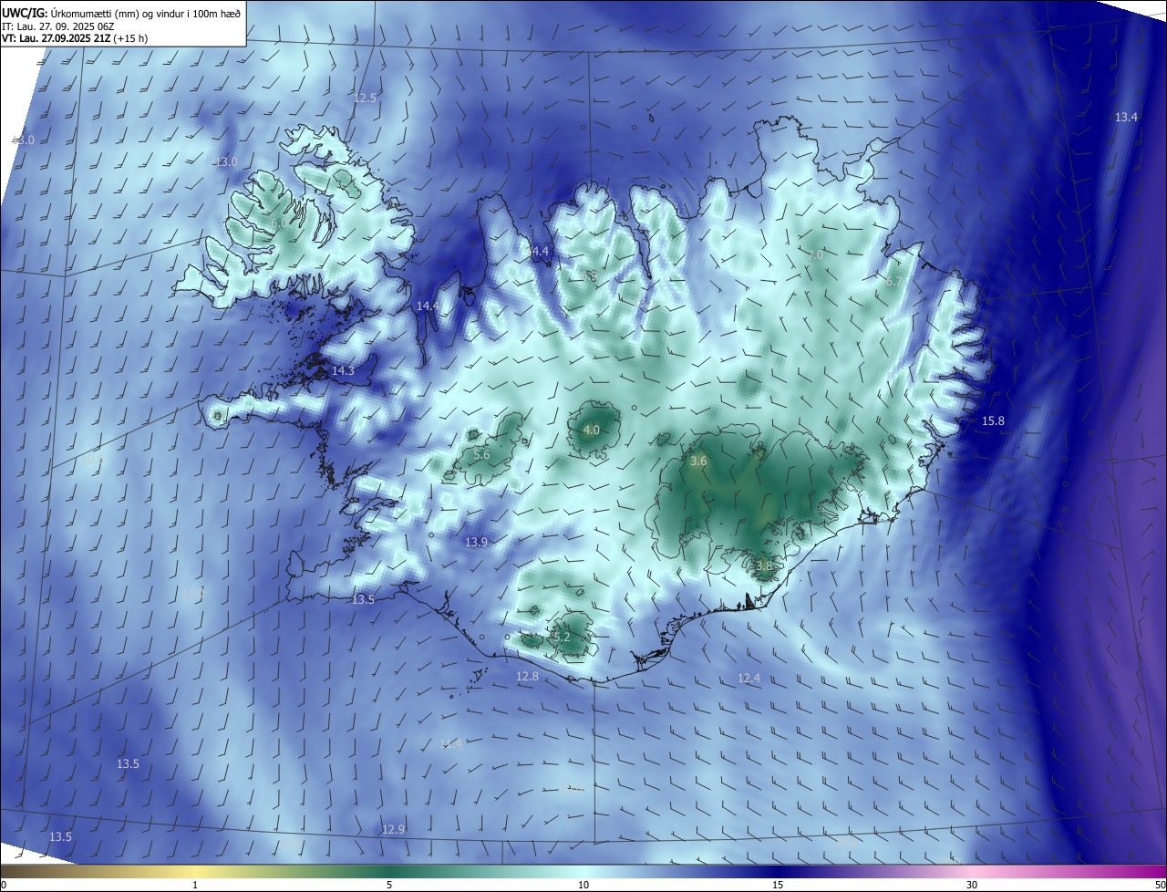Click the 5.6 value label
The height and width of the screenshot is (892, 1167).
[482, 454]
